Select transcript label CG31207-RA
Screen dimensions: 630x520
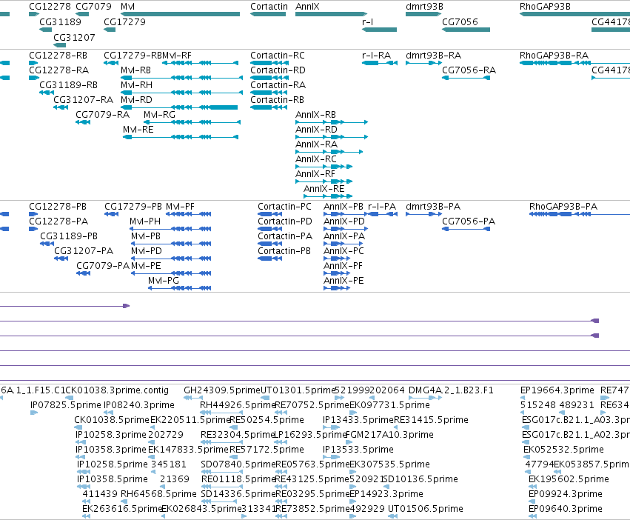coord(83,100)
